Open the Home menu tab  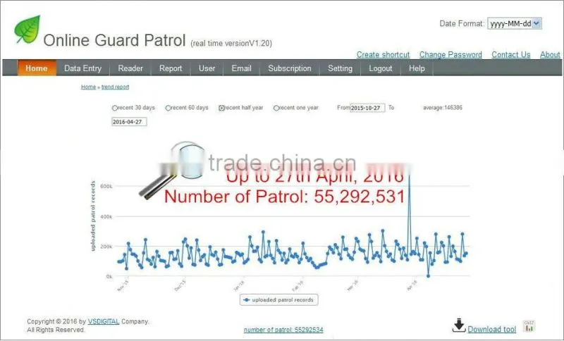37,68
